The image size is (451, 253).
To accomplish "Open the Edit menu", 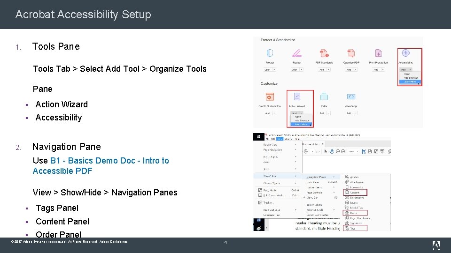I will [273, 139].
